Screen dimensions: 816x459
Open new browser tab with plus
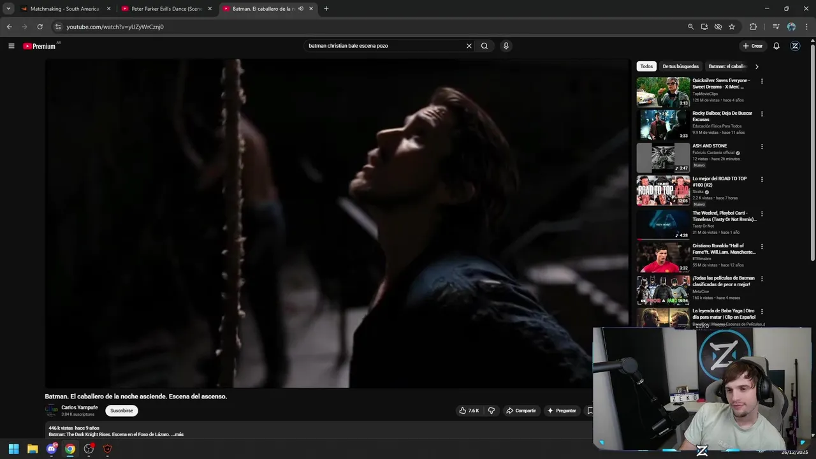pyautogui.click(x=326, y=9)
